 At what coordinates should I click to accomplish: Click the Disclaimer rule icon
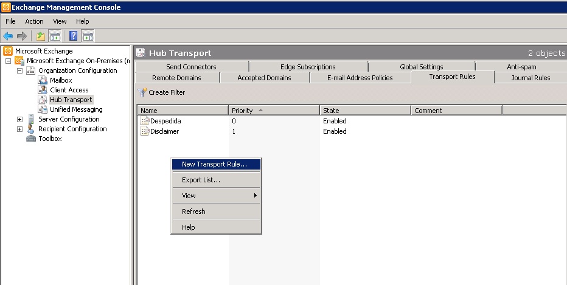tap(145, 131)
